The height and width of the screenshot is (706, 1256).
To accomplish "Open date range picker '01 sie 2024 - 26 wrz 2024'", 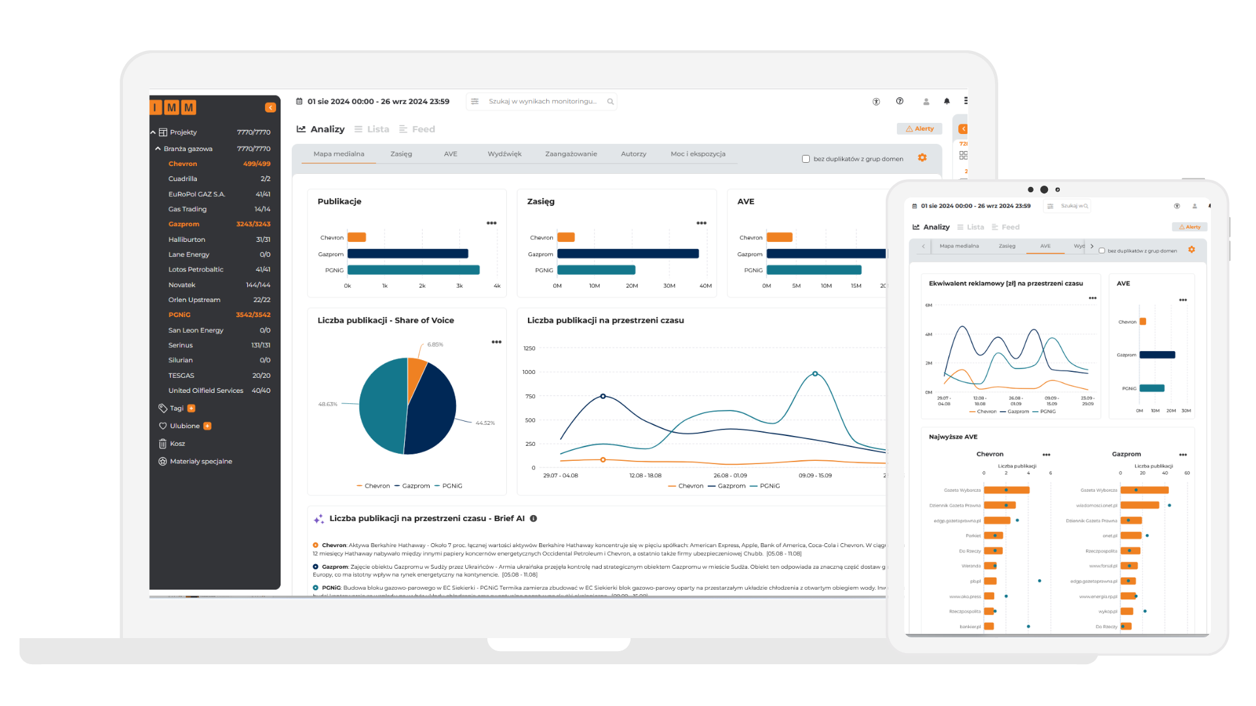I will click(x=378, y=101).
